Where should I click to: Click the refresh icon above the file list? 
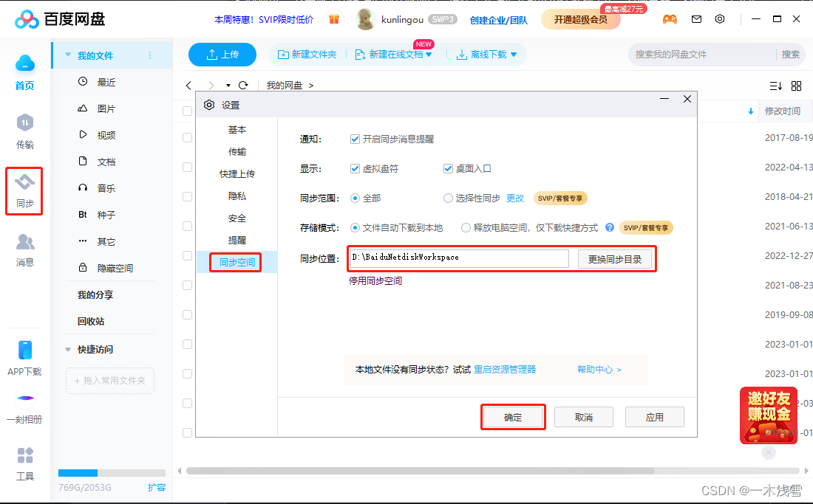click(x=244, y=85)
